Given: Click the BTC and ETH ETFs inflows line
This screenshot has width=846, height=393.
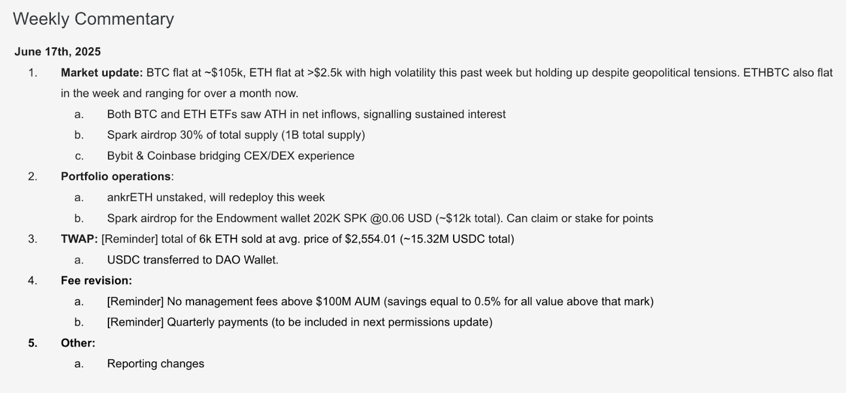Looking at the screenshot, I should [x=306, y=114].
